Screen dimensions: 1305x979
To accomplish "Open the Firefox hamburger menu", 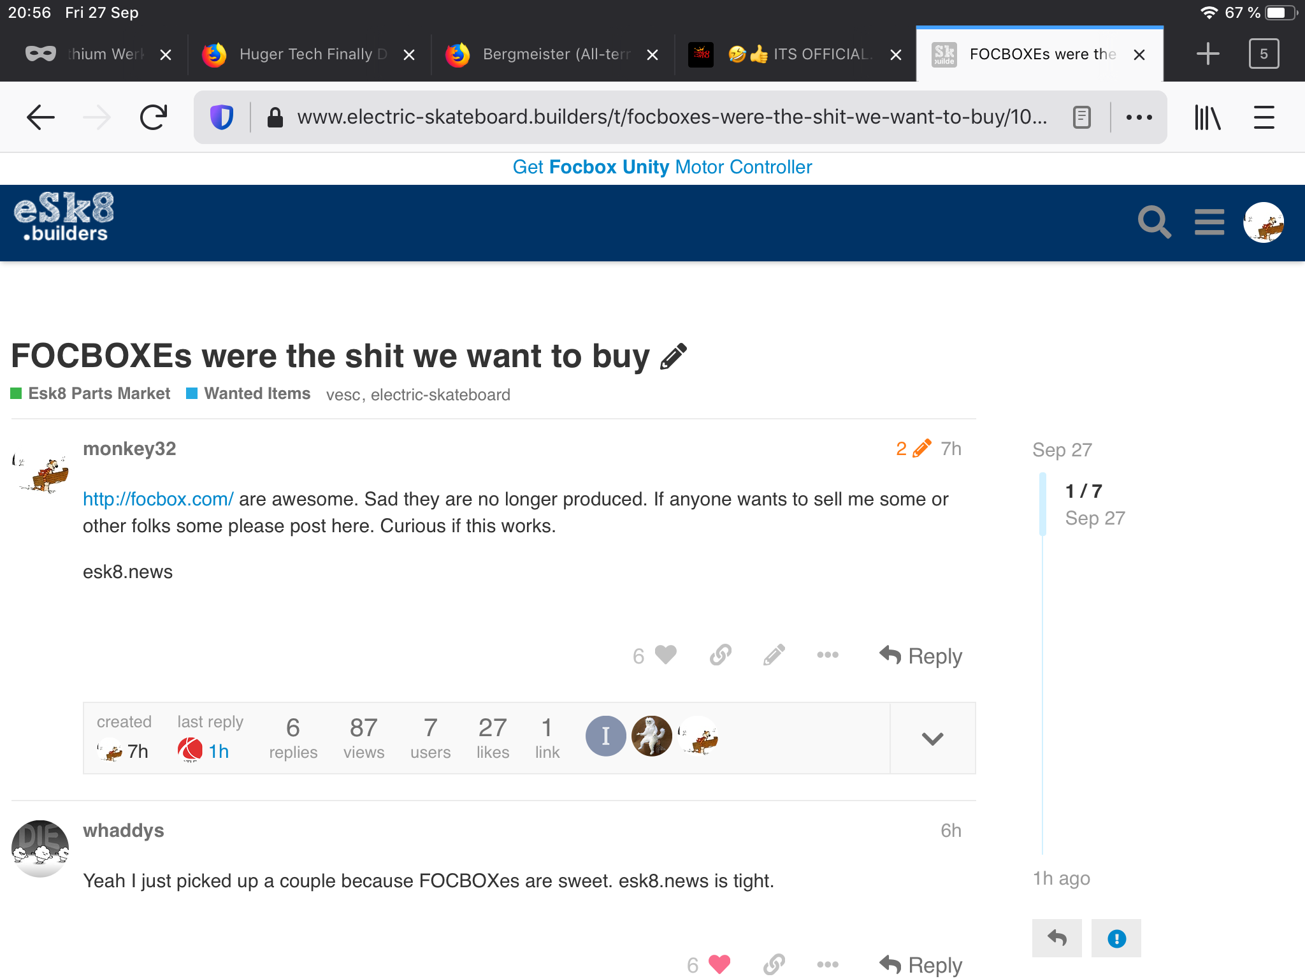I will click(1264, 117).
